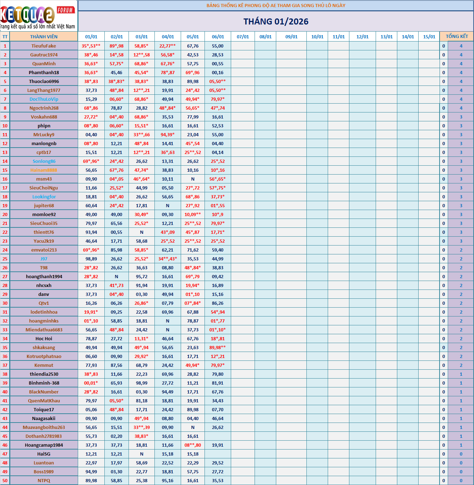
Task: Select the cell containing 34**,43*
Action: 168,259
